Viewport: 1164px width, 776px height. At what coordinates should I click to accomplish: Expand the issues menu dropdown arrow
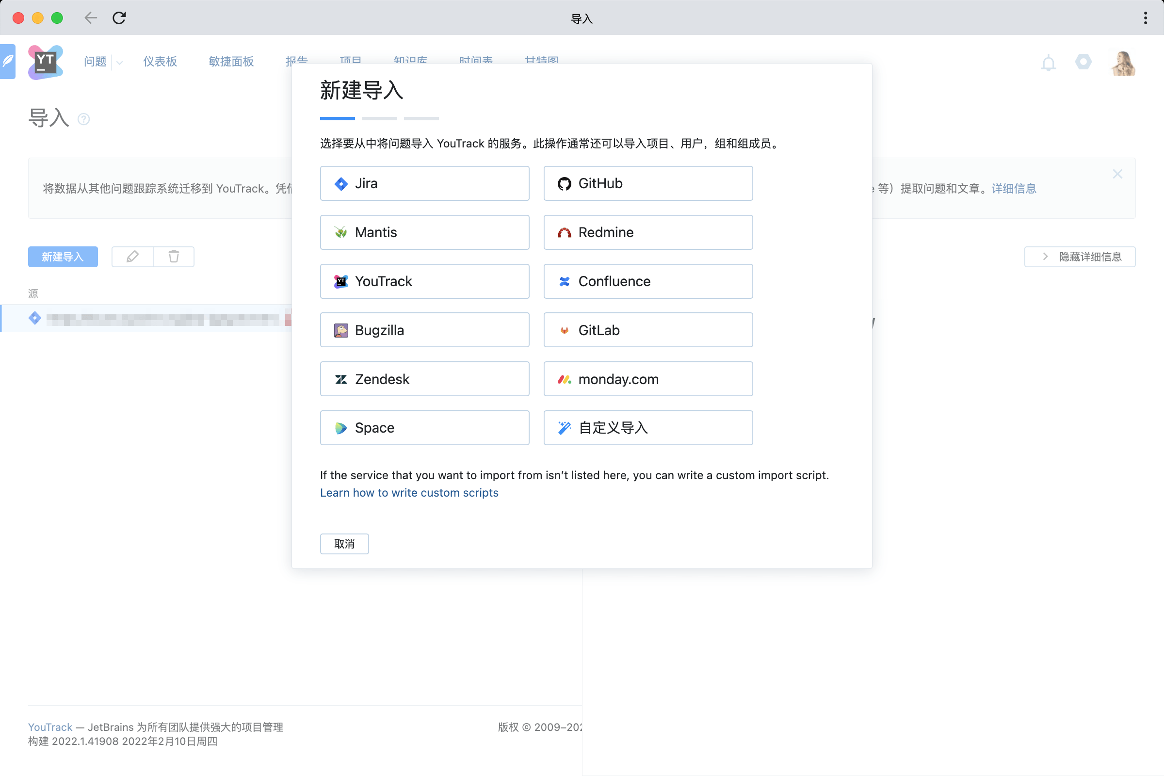(119, 63)
